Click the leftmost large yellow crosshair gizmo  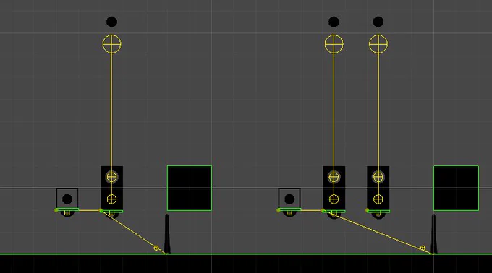coord(111,44)
